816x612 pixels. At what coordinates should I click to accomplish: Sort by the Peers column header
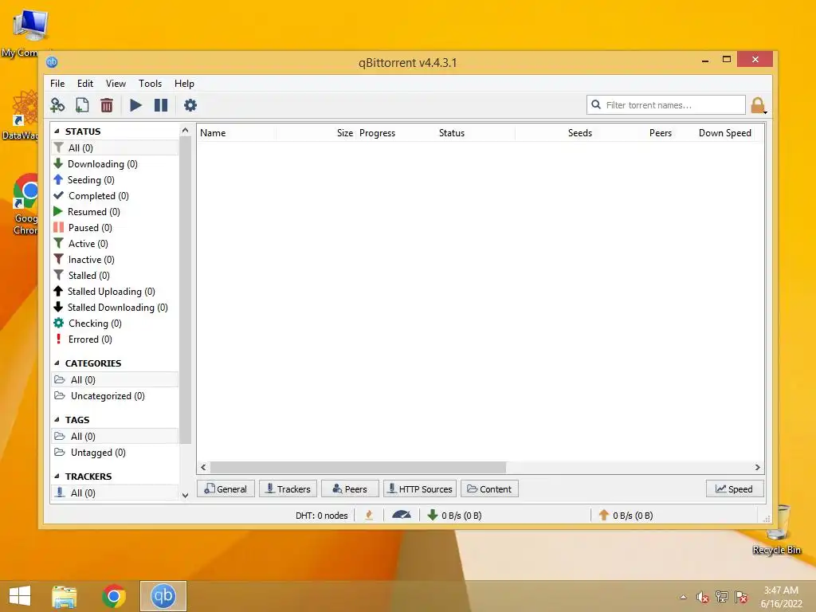pos(634,133)
